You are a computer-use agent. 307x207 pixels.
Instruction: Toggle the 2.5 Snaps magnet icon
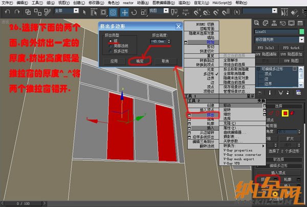(x=197, y=12)
